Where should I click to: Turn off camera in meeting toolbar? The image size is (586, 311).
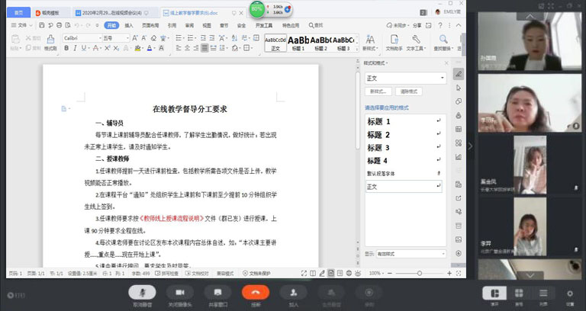pos(180,294)
